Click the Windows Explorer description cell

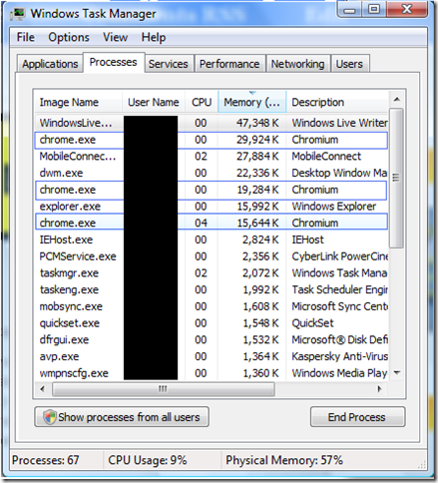334,207
